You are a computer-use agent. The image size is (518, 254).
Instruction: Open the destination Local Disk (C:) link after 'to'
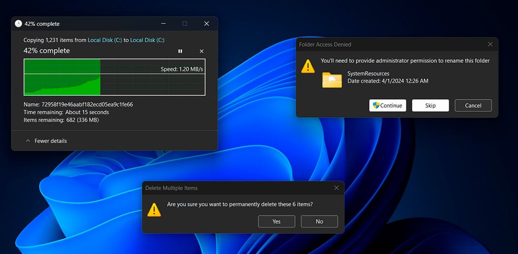click(147, 40)
